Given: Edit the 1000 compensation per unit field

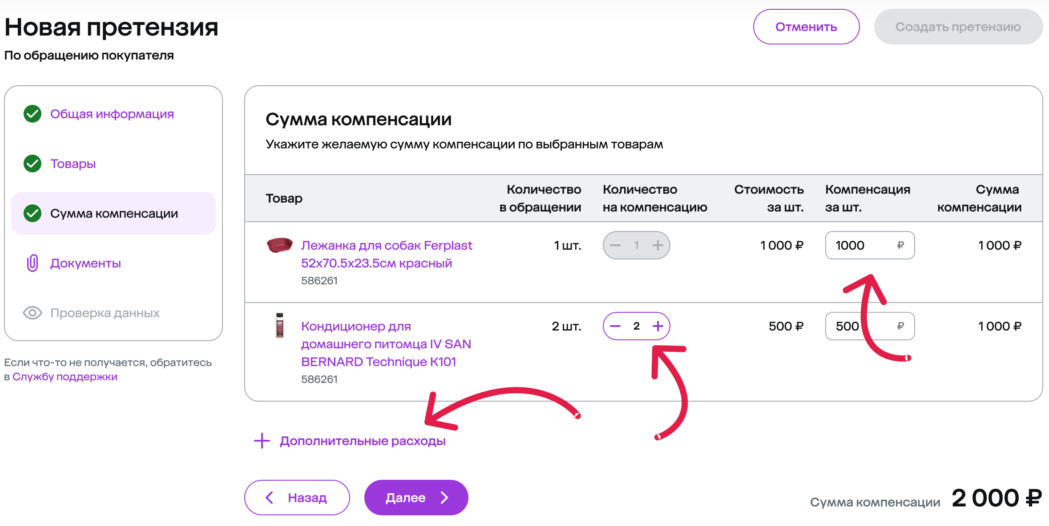Looking at the screenshot, I should (x=870, y=245).
